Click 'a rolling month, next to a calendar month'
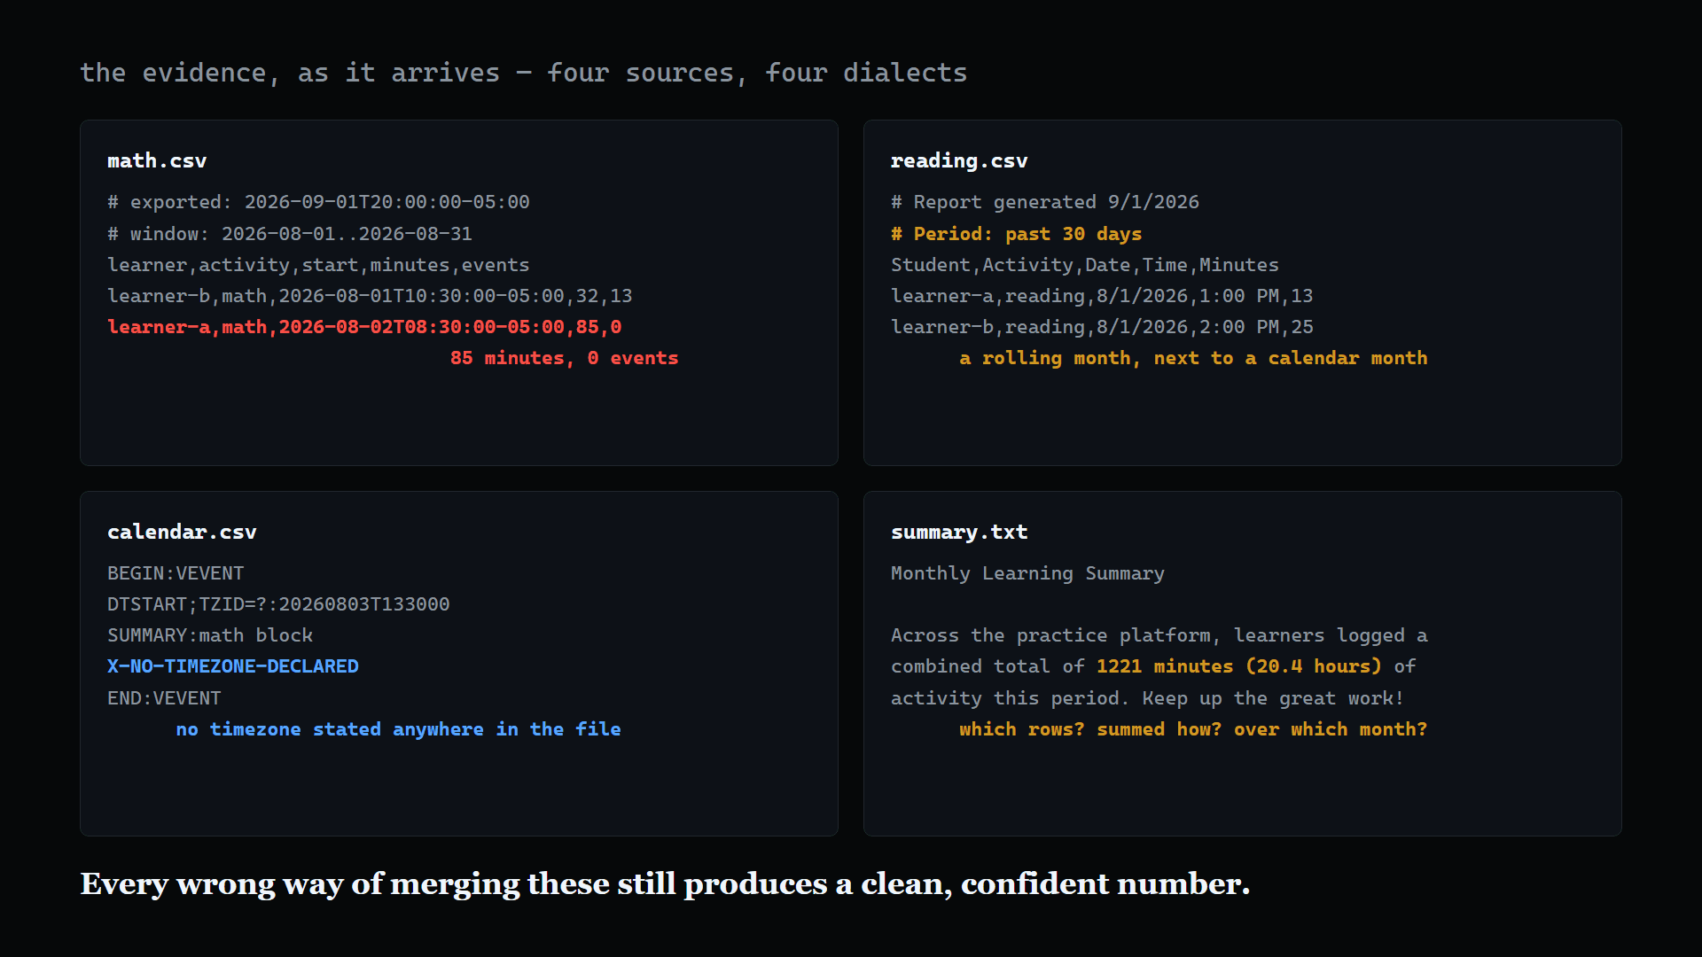 [1193, 358]
